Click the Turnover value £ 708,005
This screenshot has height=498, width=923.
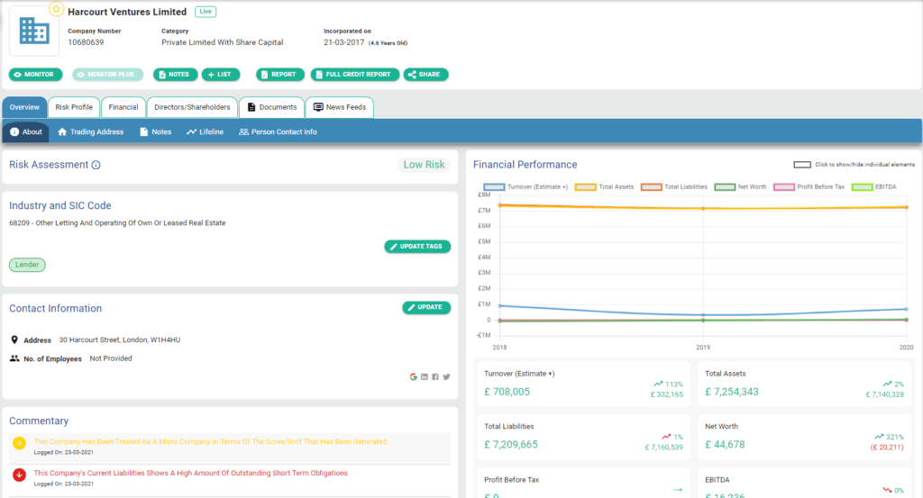507,392
